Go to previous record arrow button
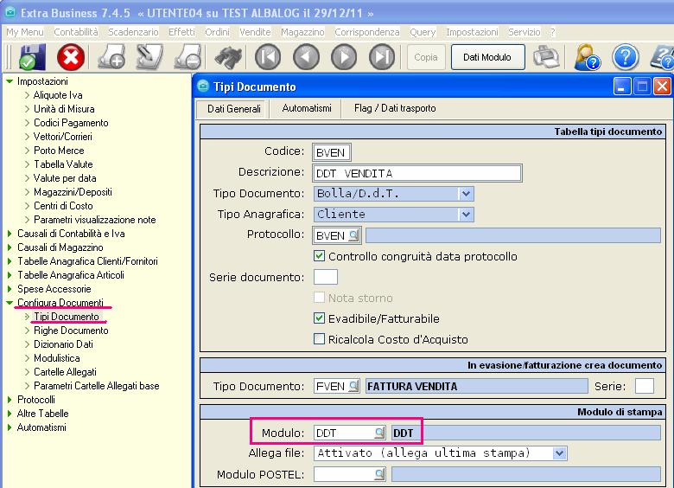 coord(306,57)
